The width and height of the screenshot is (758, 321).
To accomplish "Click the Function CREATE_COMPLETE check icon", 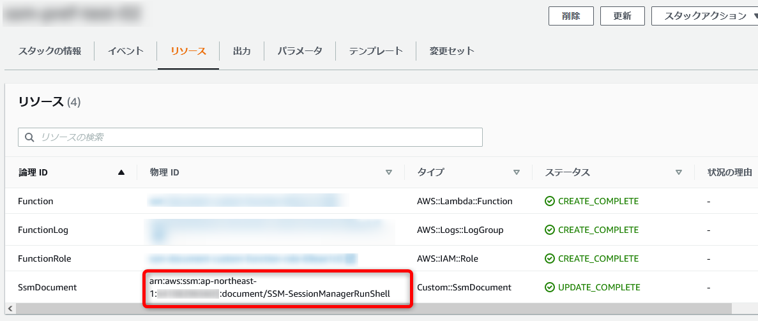I will (550, 201).
